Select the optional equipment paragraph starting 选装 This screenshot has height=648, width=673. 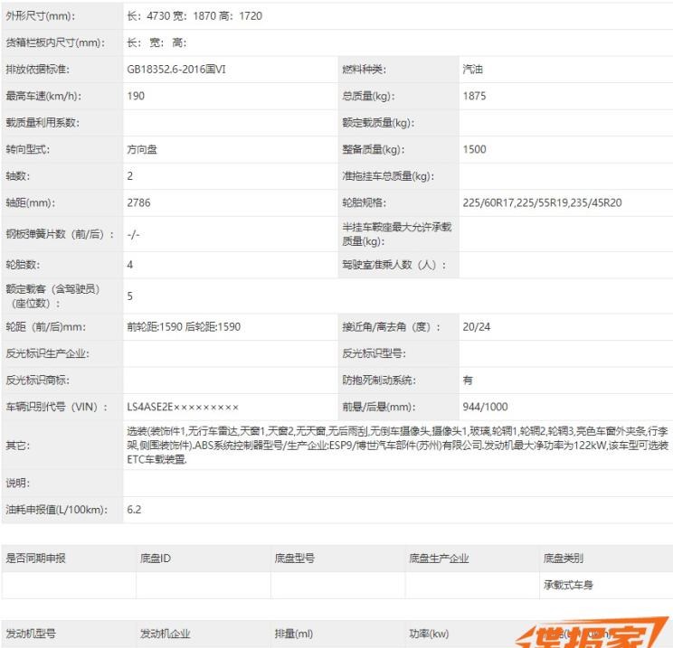tap(398, 446)
